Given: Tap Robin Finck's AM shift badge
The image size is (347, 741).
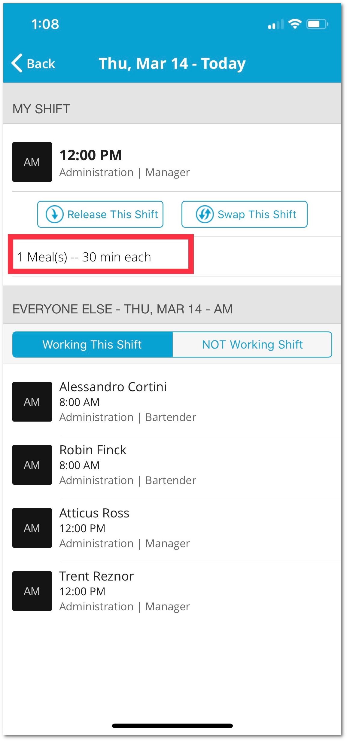Looking at the screenshot, I should [32, 465].
